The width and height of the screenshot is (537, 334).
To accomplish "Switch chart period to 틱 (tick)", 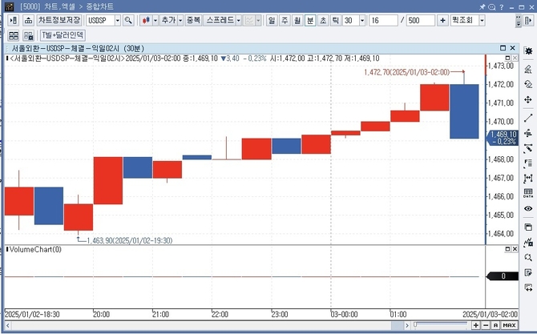I will pos(335,19).
